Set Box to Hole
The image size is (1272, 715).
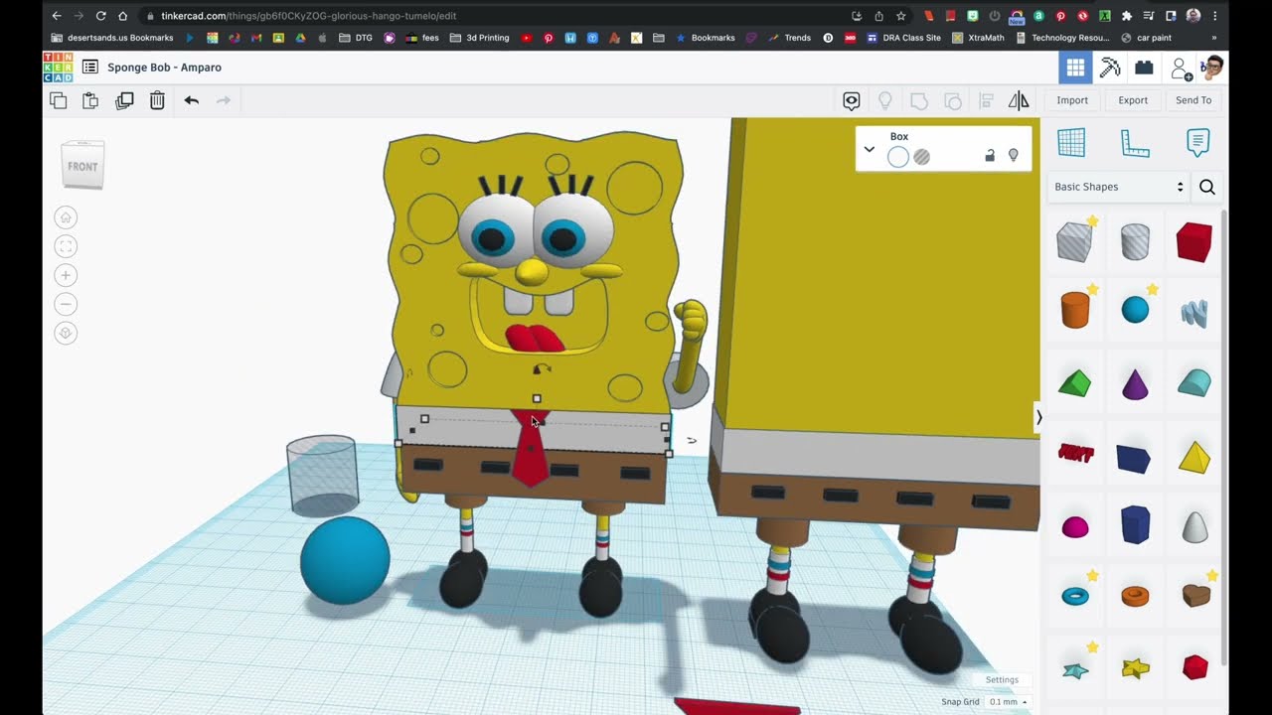click(x=922, y=157)
